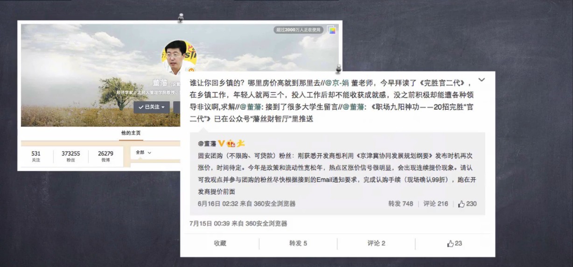View the 26279 微博 posts count
The image size is (573, 267).
[105, 156]
